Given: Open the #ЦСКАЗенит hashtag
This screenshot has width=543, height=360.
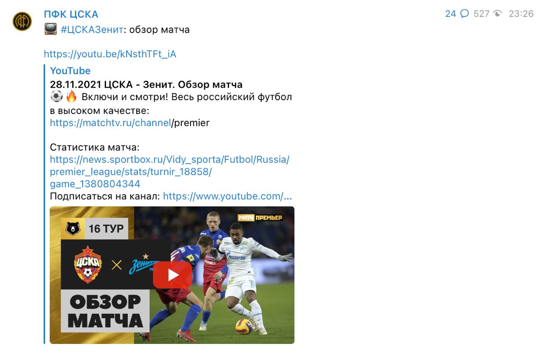Looking at the screenshot, I should pos(92,30).
